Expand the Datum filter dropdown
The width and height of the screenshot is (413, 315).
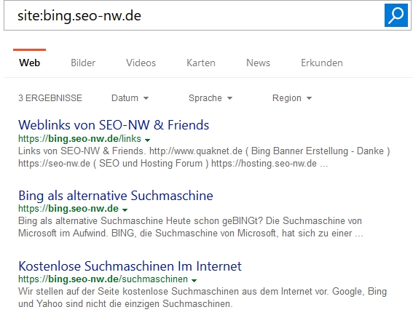coord(130,98)
